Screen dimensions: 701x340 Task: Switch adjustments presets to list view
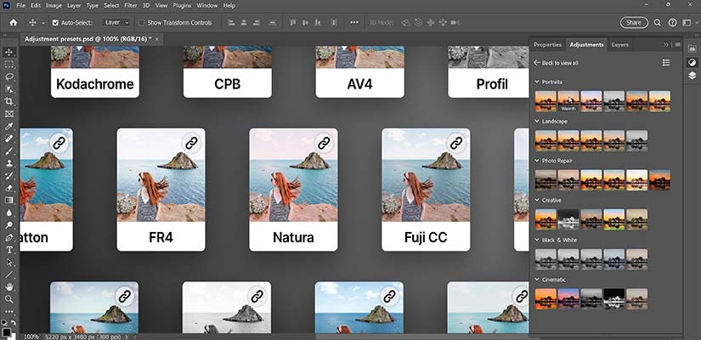pos(666,63)
